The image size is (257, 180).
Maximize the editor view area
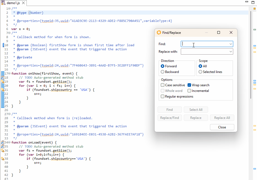coord(253,2)
